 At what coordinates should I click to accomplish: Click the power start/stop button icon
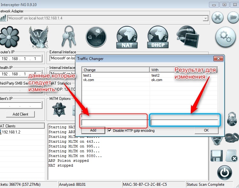pyautogui.click(x=225, y=173)
